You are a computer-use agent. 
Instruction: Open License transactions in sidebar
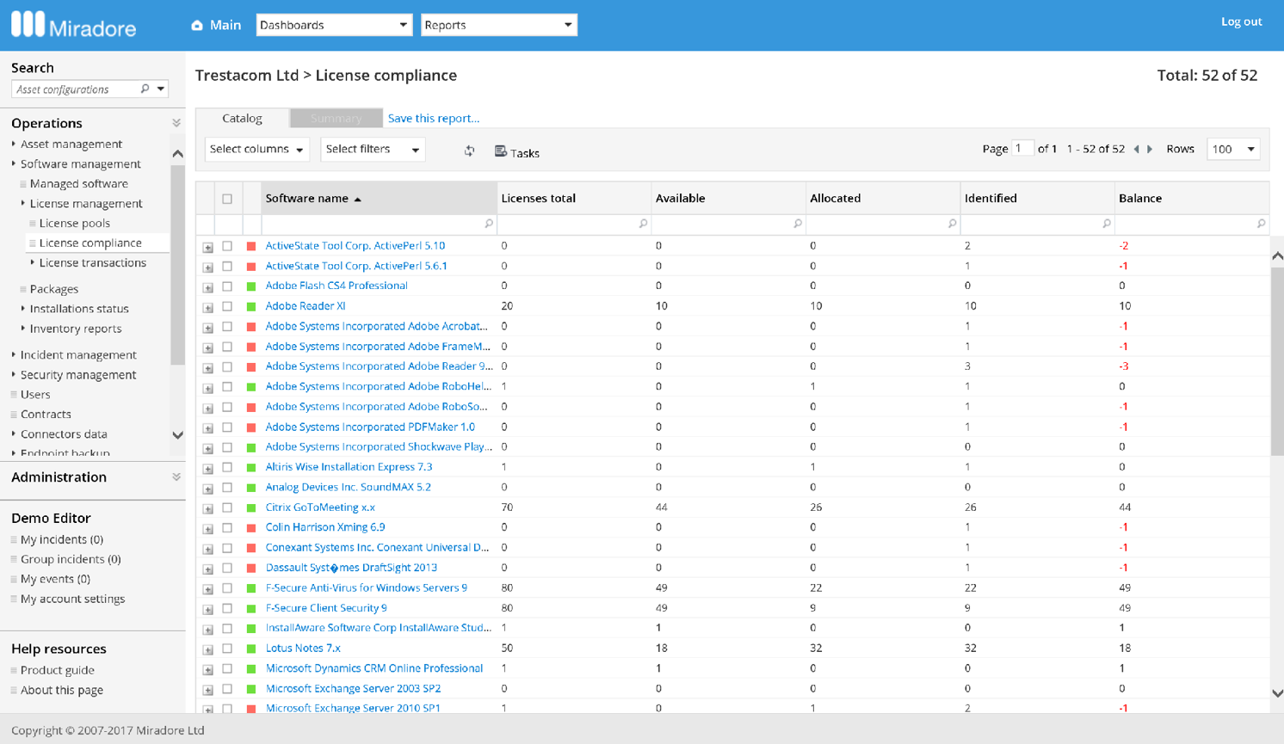coord(93,262)
